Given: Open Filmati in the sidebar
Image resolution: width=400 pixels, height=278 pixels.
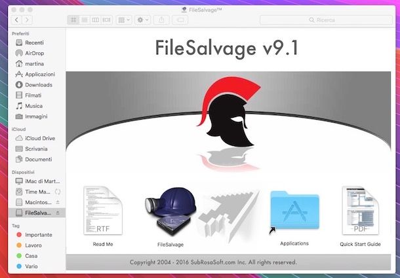Looking at the screenshot, I should (37, 96).
